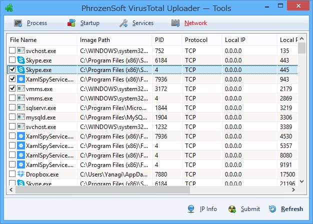Click the Startup tab colored blocks icon
313x224 pixels.
(x=71, y=23)
